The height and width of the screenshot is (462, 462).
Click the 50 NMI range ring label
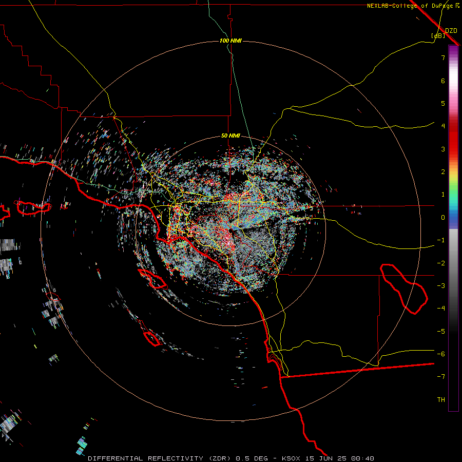coord(230,136)
